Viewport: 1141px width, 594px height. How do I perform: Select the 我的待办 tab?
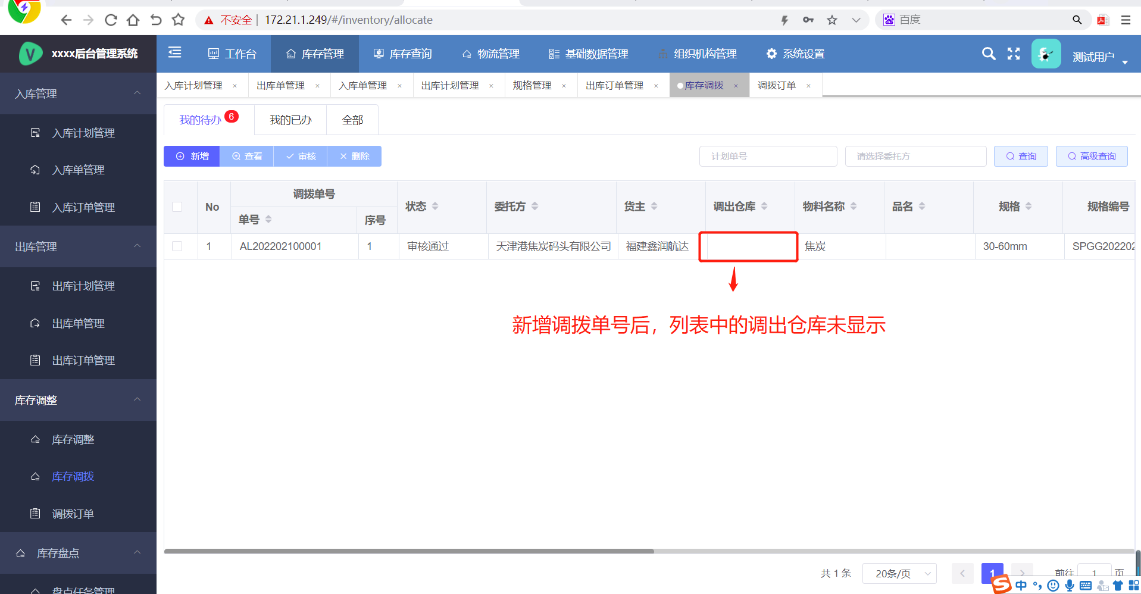[208, 120]
